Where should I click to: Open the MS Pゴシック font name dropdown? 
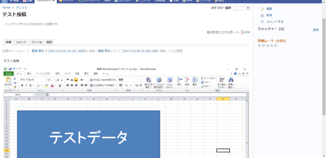point(46,80)
